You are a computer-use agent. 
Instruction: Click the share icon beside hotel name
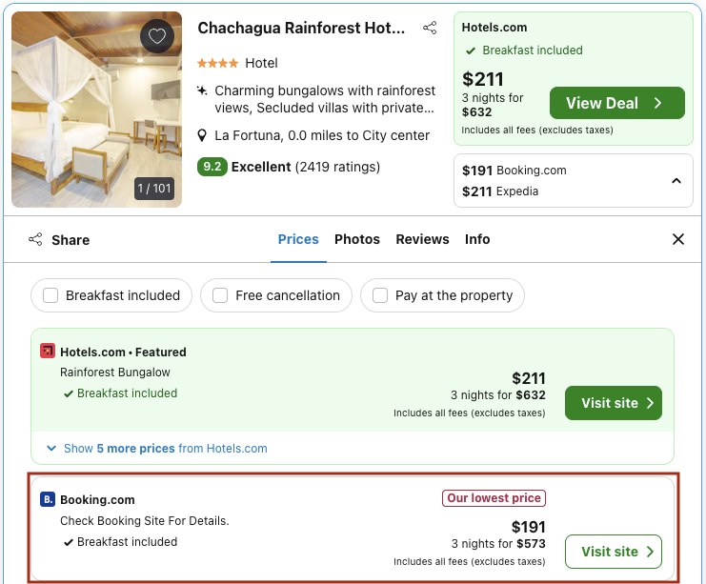tap(431, 29)
